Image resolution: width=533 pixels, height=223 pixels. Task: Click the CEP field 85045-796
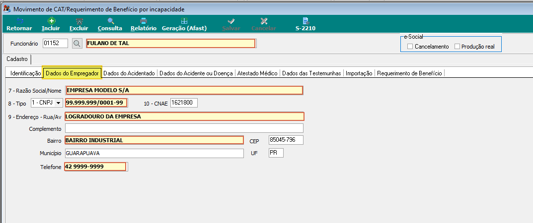[x=286, y=140]
